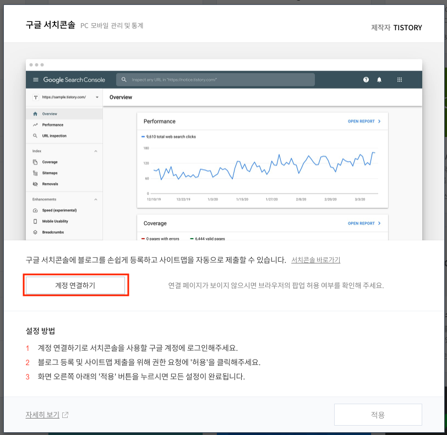Click the Performance card title
This screenshot has height=435, width=447.
[x=160, y=122]
